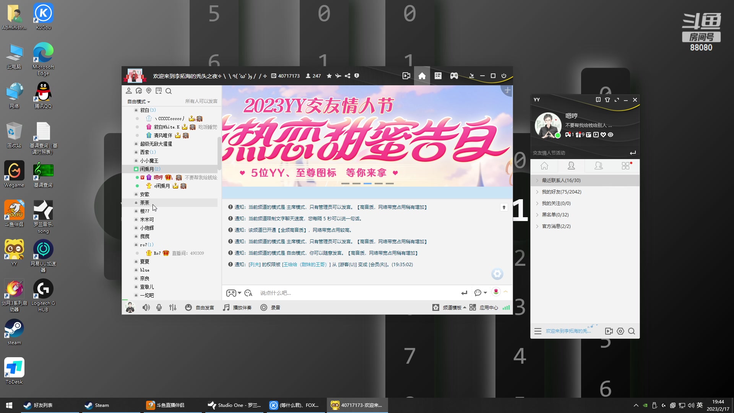Image resolution: width=734 pixels, height=413 pixels.
Task: Open the emoji panel with the smiley icon
Action: 188,307
